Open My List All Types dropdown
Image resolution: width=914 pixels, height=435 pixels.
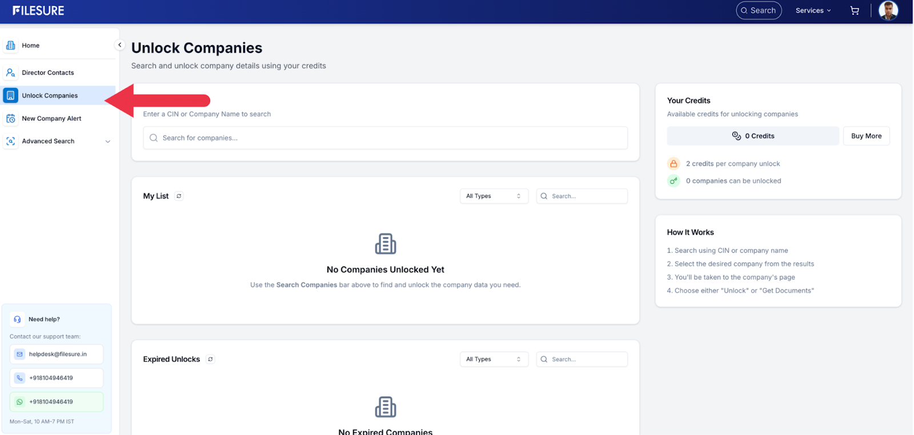494,196
